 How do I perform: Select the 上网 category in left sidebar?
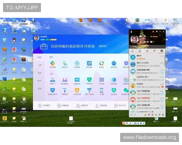pos(39,65)
